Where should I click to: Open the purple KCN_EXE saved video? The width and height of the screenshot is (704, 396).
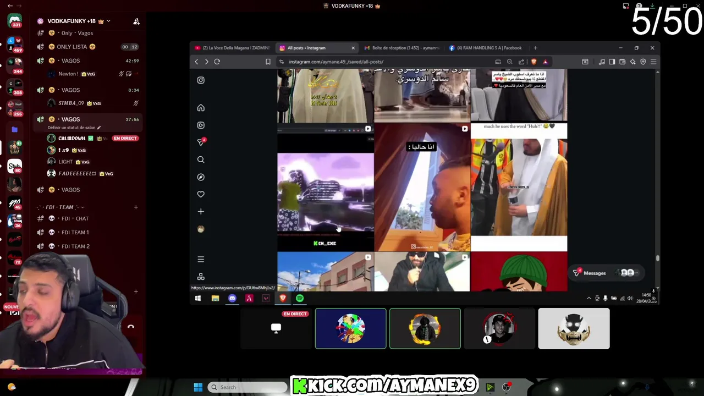[326, 188]
